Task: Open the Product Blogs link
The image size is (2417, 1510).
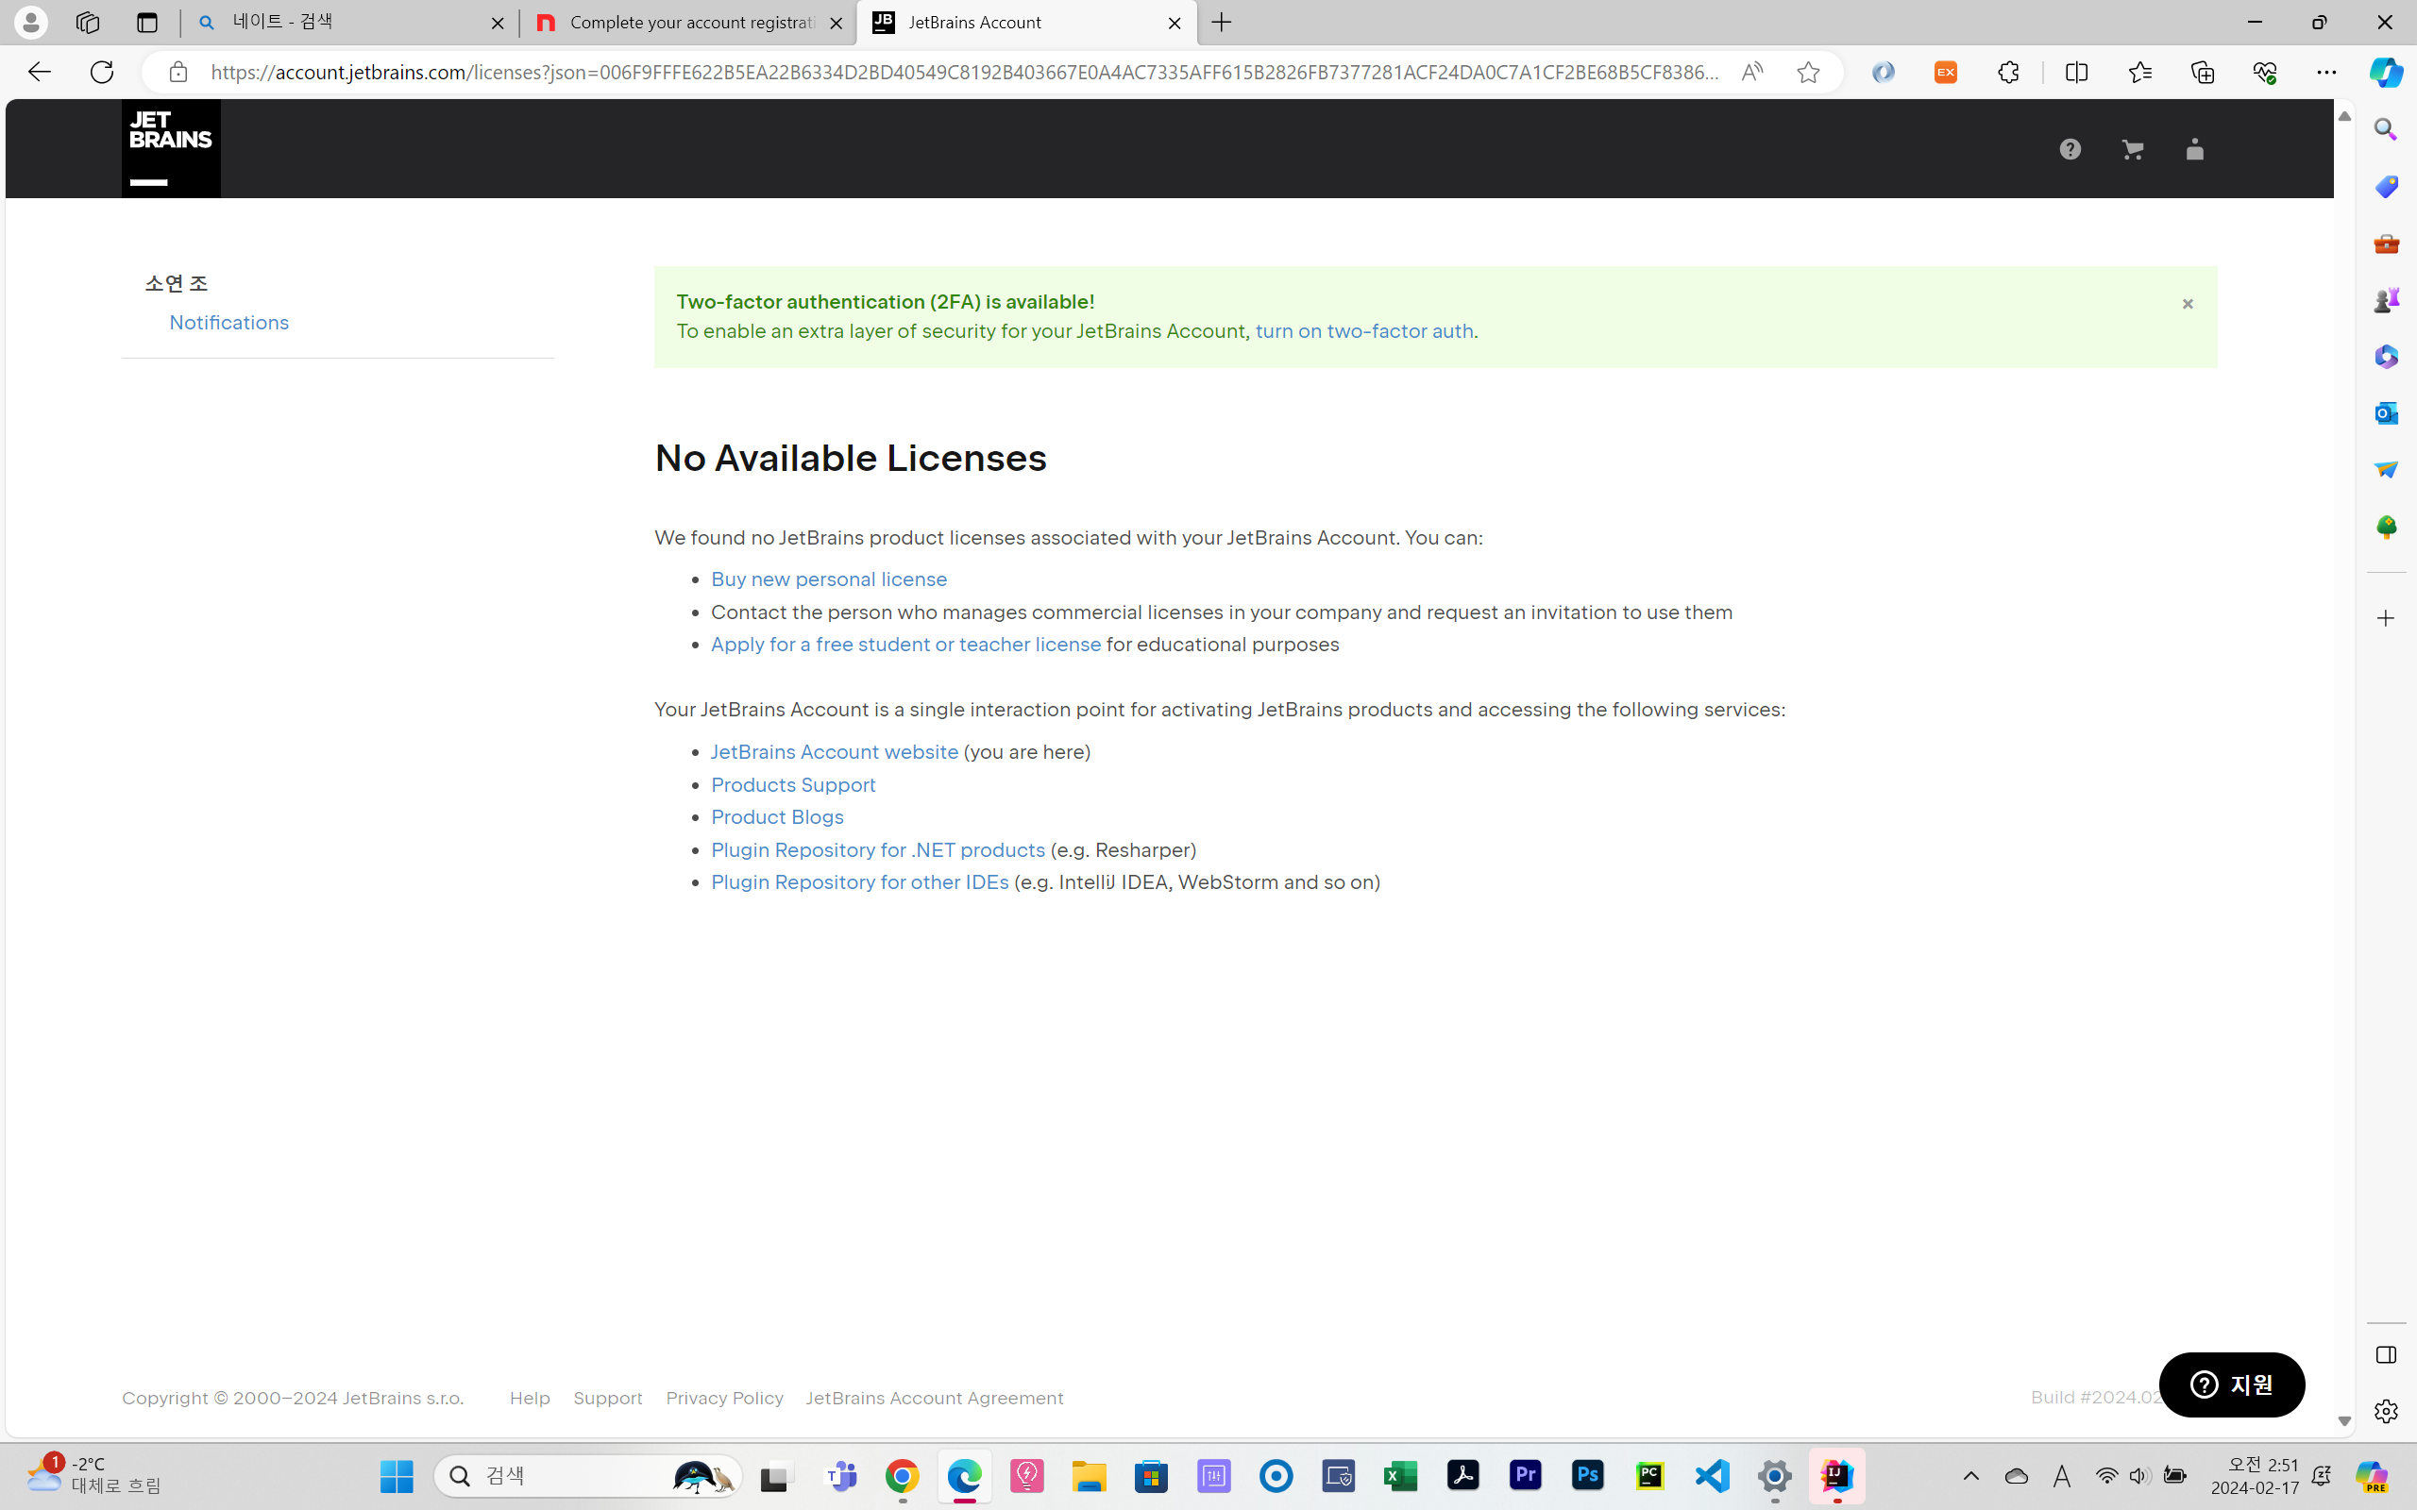Action: [x=777, y=817]
